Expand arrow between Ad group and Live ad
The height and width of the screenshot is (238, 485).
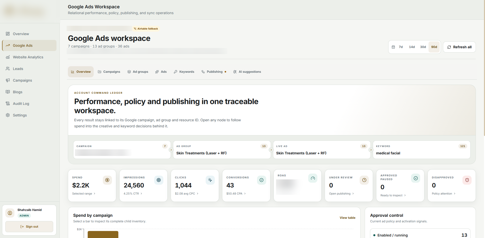click(271, 150)
